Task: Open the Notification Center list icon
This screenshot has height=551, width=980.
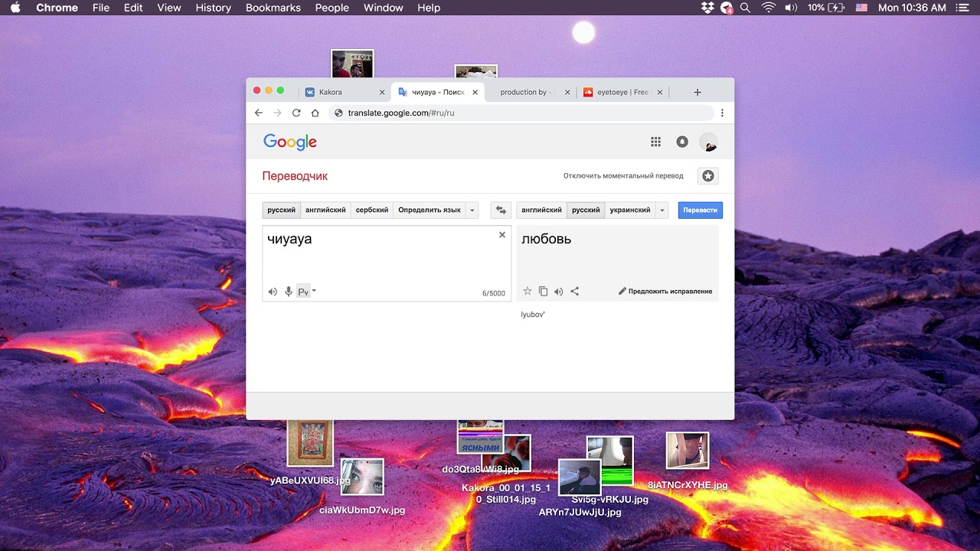Action: pyautogui.click(x=962, y=8)
